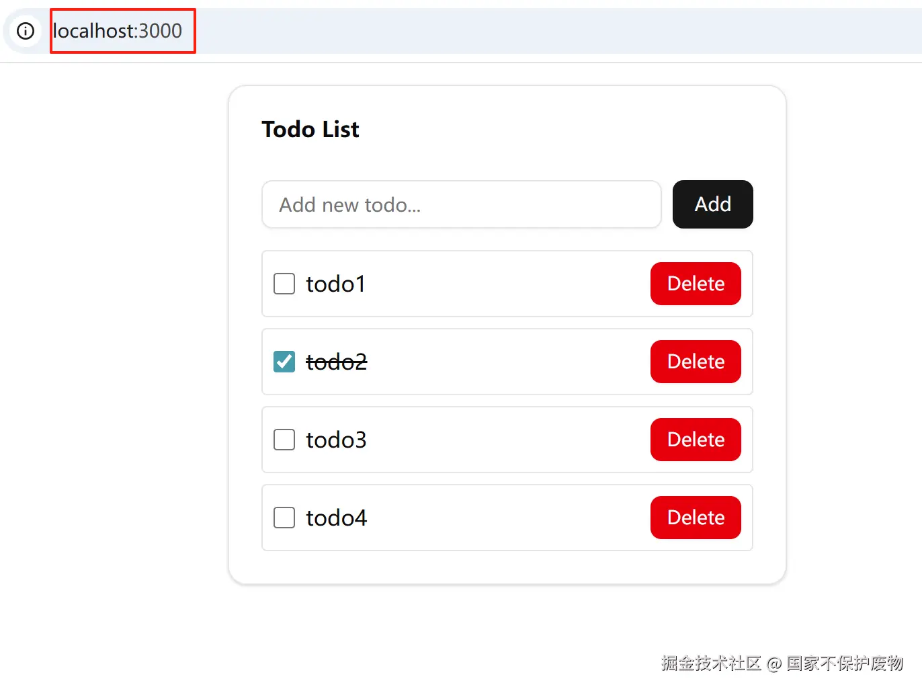Delete the todo3 item
Viewport: 922px width, 691px height.
pyautogui.click(x=696, y=440)
